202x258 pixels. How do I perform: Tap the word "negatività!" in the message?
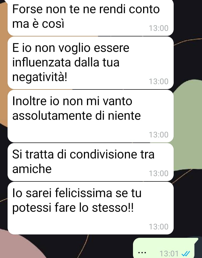pos(40,77)
